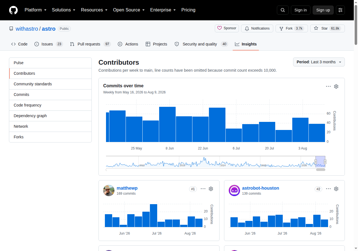Click matthewp's avatar picture
Viewport: 358px width, 251px height.
click(109, 190)
